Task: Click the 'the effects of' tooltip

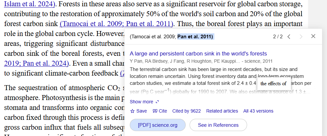Action: pos(273,84)
